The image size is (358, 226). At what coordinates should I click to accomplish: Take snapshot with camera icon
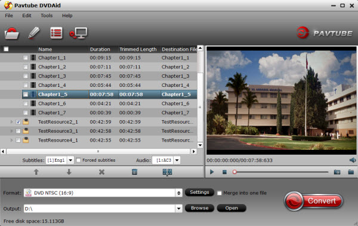pos(337,172)
